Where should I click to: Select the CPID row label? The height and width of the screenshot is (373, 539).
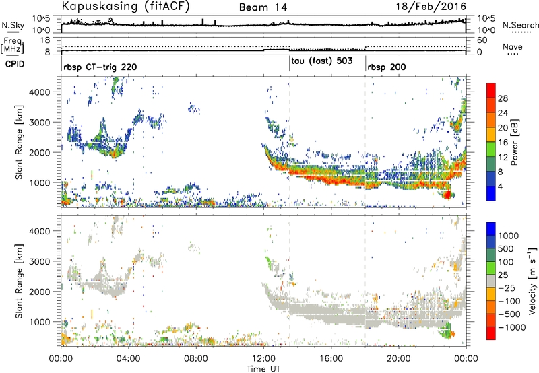[15, 64]
